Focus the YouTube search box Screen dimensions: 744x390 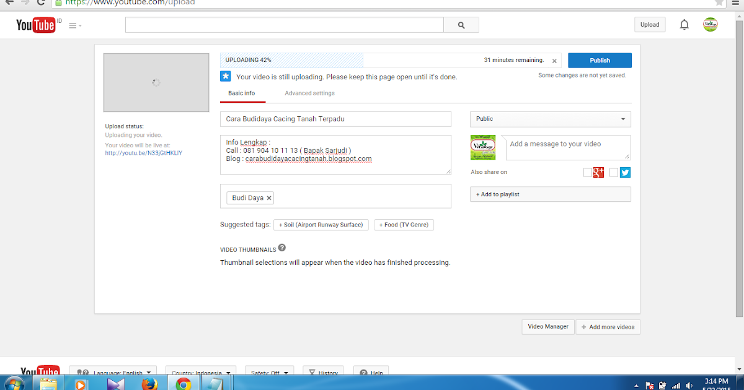285,25
